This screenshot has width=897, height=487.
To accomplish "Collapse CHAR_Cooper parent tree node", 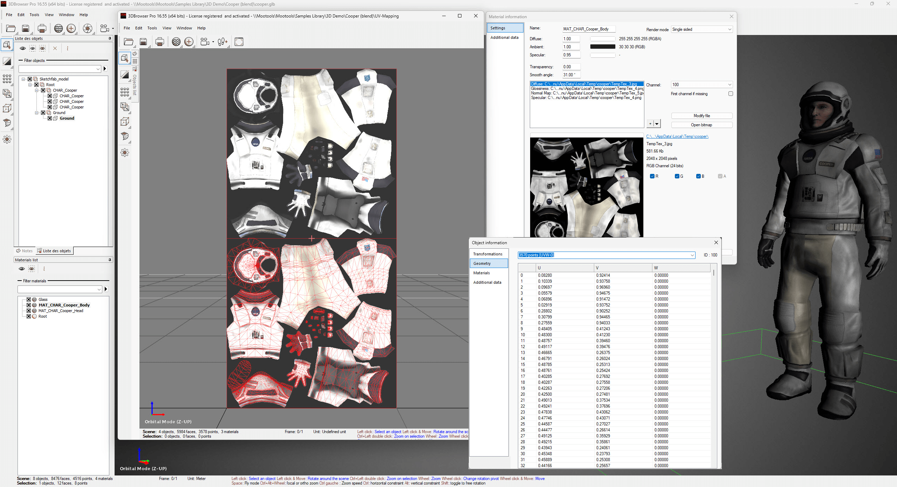I will pos(37,90).
